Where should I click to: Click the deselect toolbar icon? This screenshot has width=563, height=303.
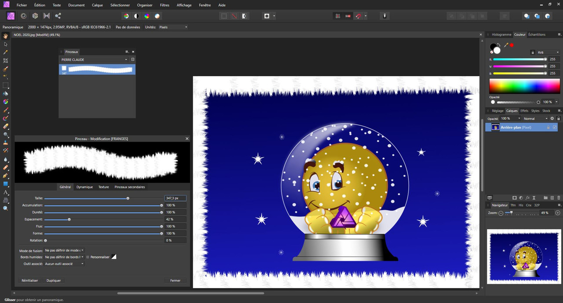click(x=234, y=16)
